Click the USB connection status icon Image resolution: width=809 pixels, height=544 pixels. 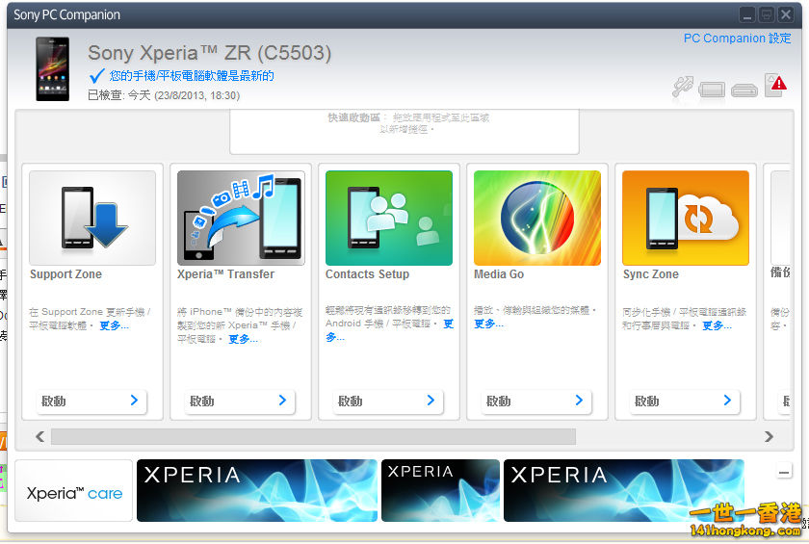point(682,88)
